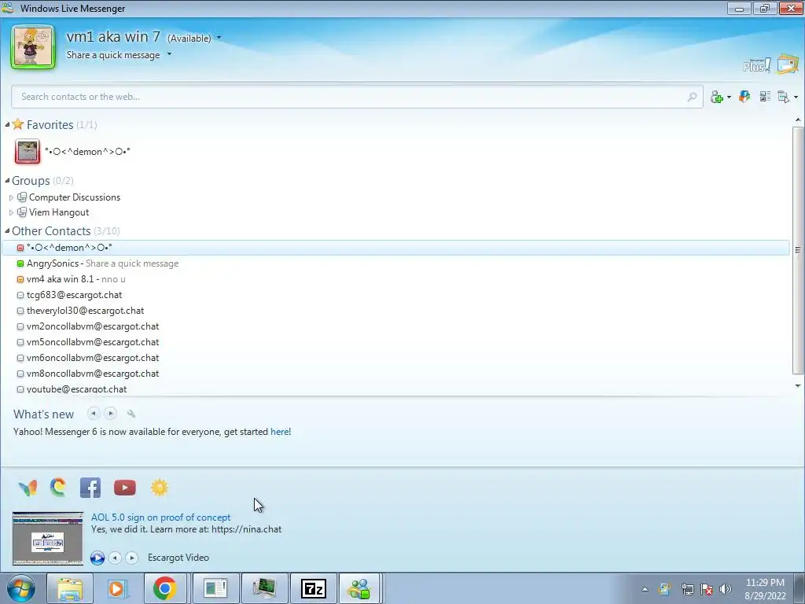Open the Available status dropdown arrow
805x604 pixels.
[219, 38]
